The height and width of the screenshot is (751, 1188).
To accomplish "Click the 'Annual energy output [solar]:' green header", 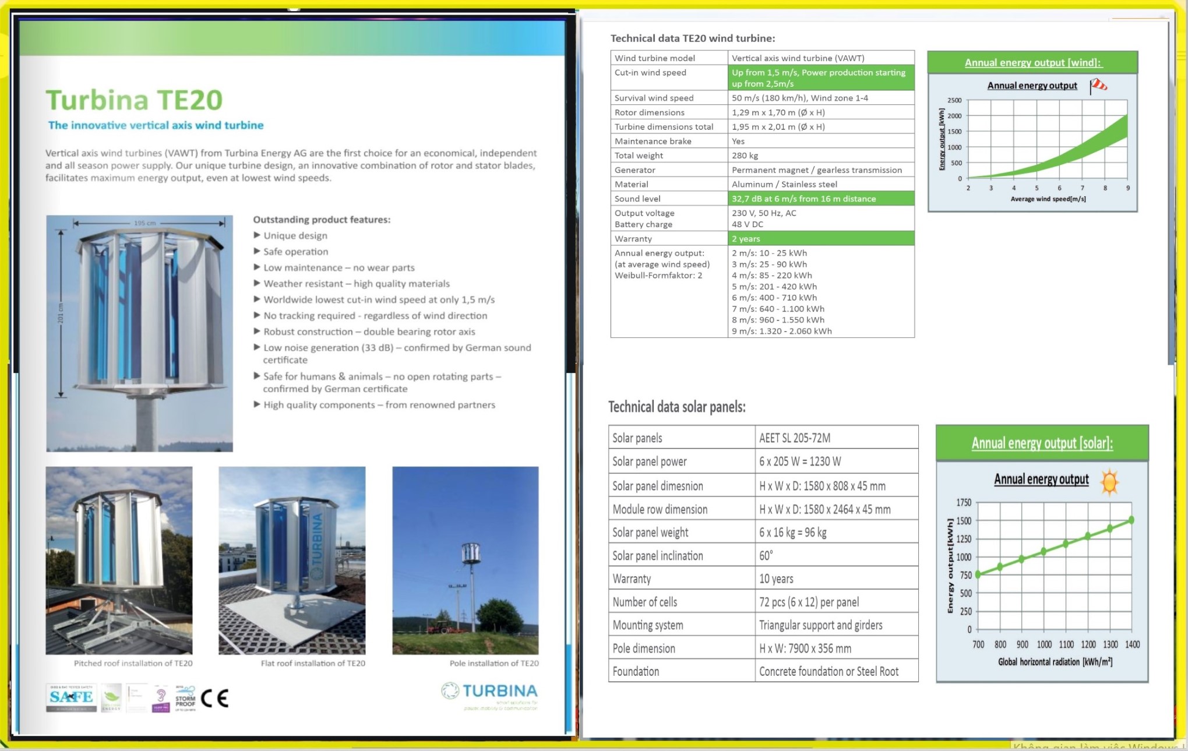I will click(x=1042, y=443).
